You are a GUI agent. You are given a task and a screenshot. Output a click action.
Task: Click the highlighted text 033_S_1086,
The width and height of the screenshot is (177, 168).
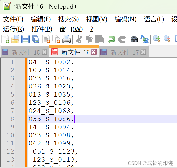51,119
